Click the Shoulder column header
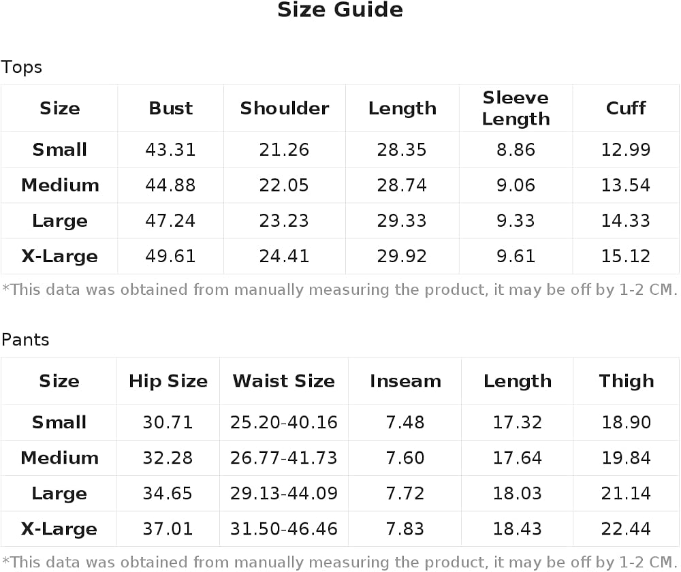681x572 pixels. click(285, 108)
